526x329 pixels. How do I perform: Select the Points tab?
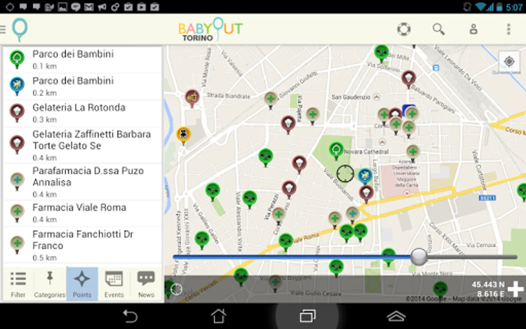coord(82,284)
